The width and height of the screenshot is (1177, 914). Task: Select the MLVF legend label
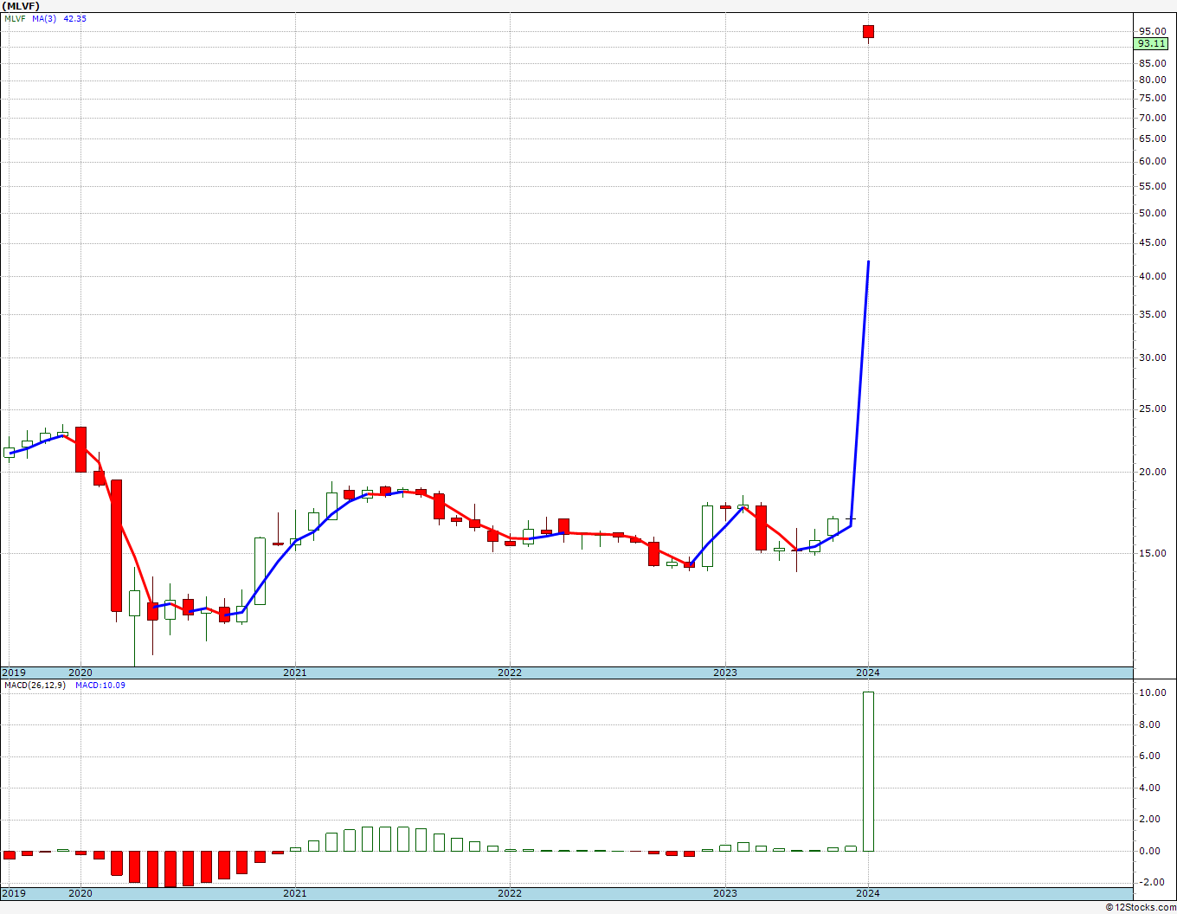(x=16, y=18)
